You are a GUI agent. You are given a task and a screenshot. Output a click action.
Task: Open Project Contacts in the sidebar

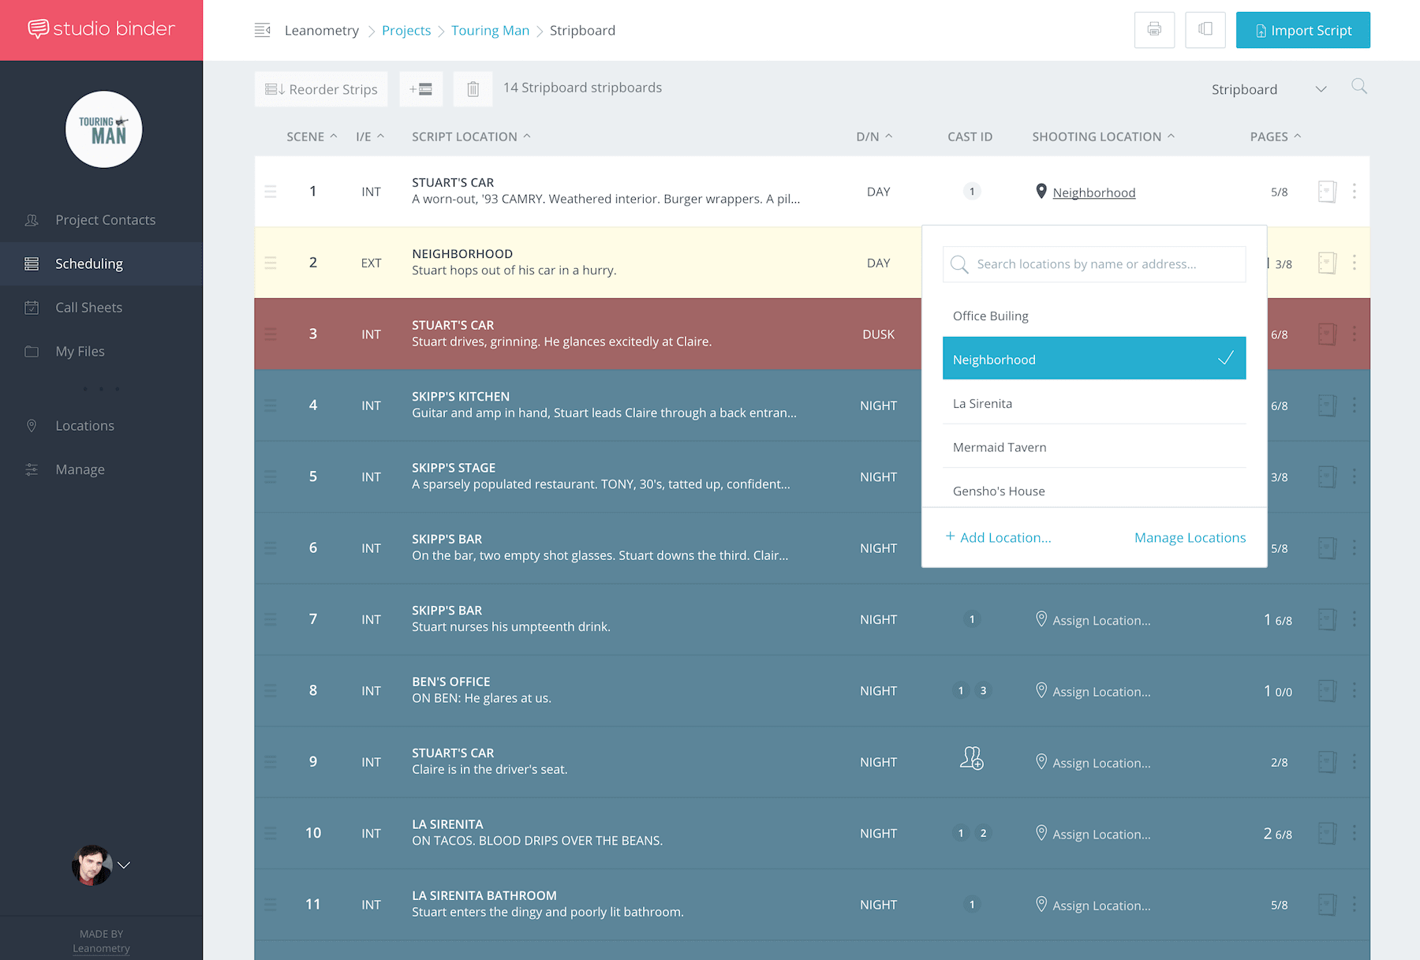click(101, 220)
